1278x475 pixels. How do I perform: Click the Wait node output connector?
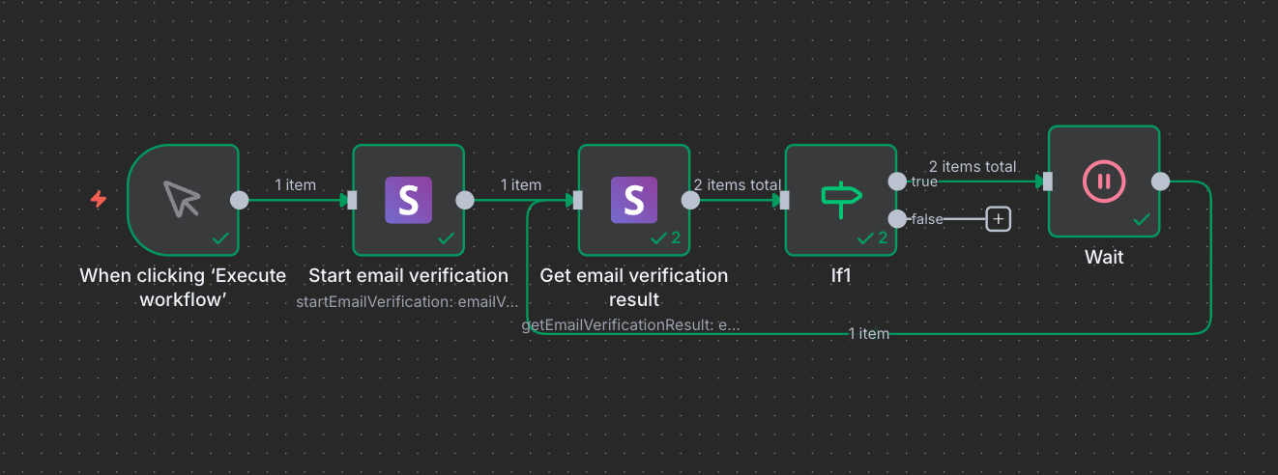click(x=1160, y=182)
